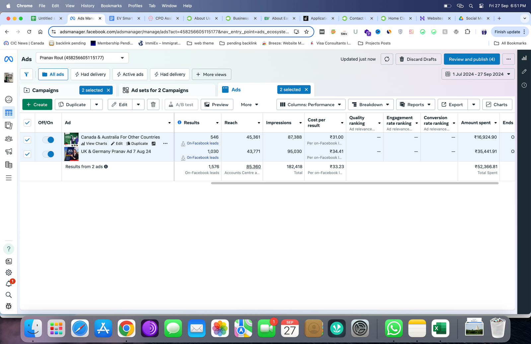
Task: Open help question mark icon
Action: [x=9, y=249]
